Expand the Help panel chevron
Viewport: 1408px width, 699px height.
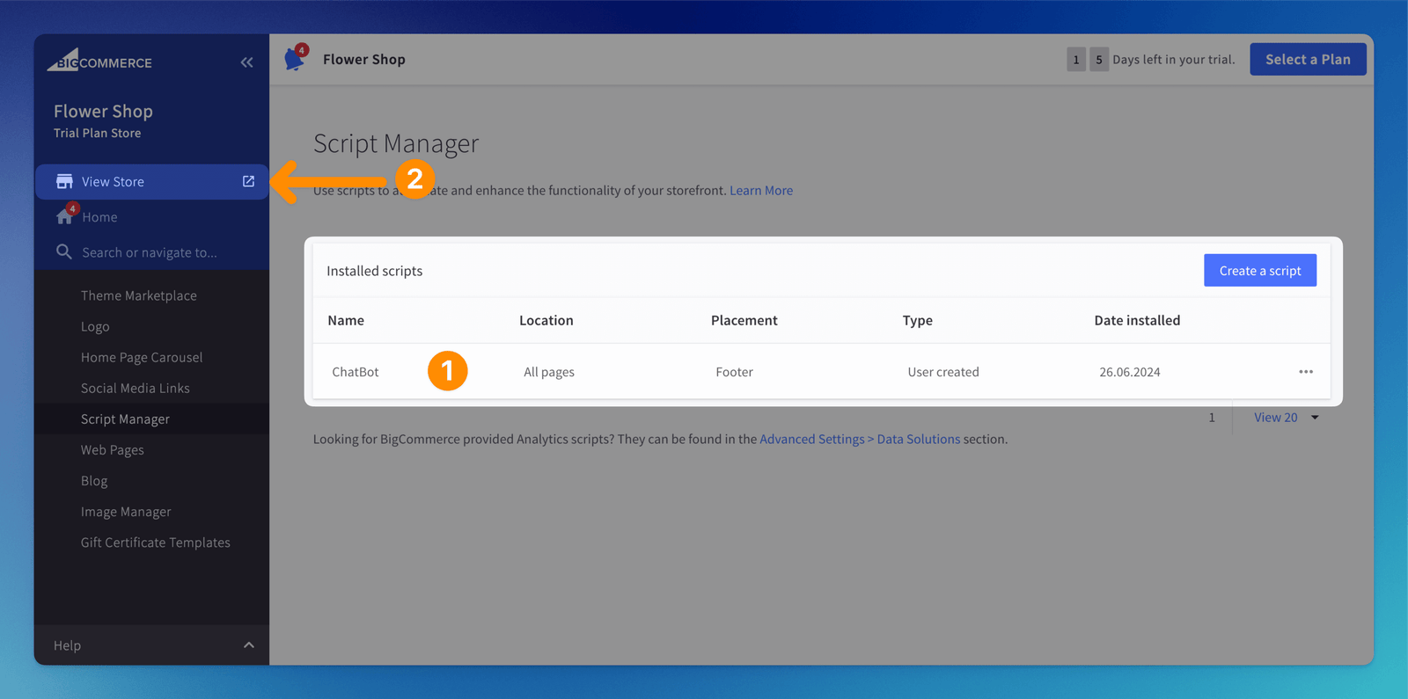click(248, 645)
